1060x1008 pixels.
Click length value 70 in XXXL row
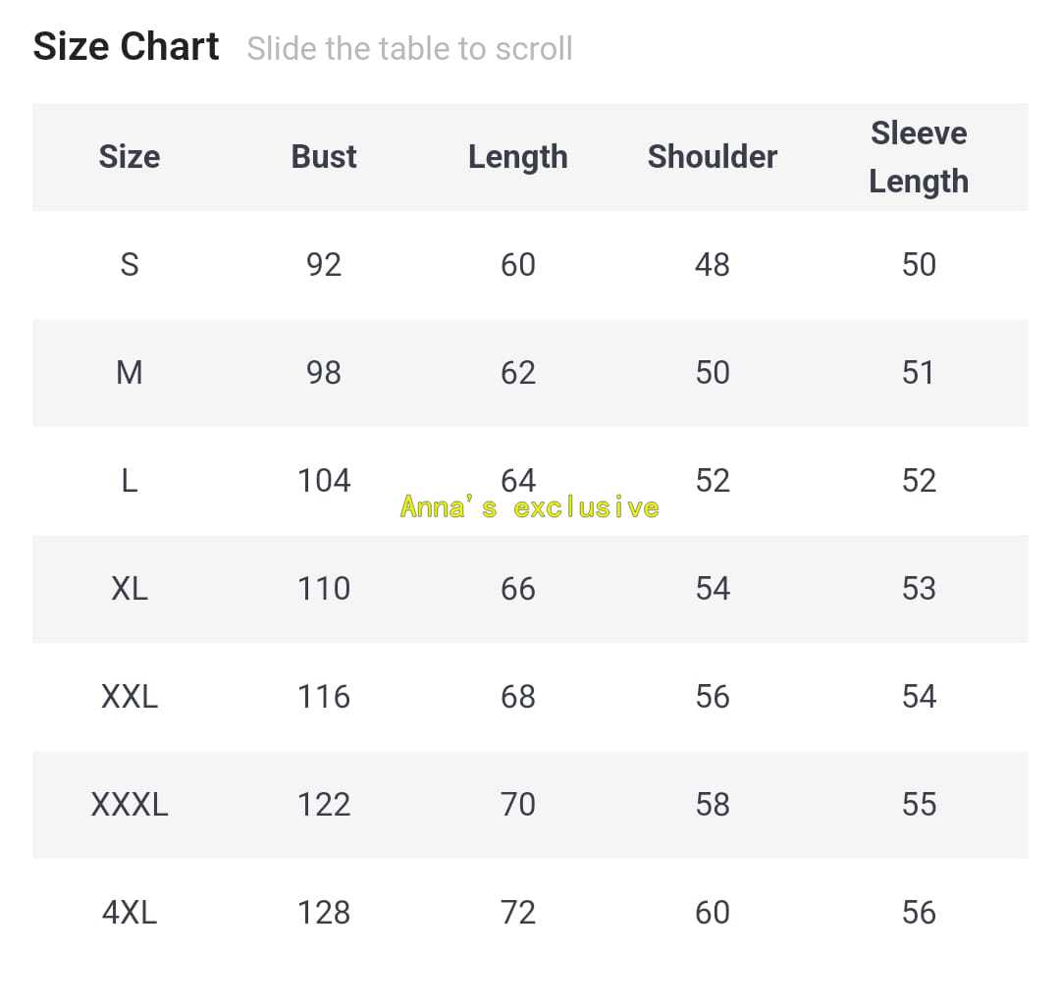click(517, 805)
